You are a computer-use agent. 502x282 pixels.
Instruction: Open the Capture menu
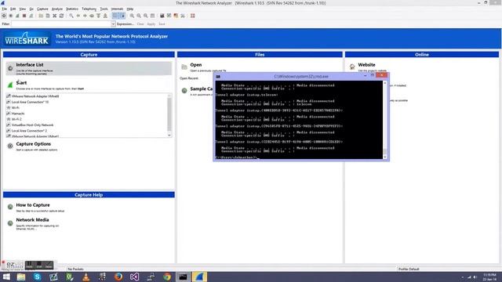(x=42, y=9)
